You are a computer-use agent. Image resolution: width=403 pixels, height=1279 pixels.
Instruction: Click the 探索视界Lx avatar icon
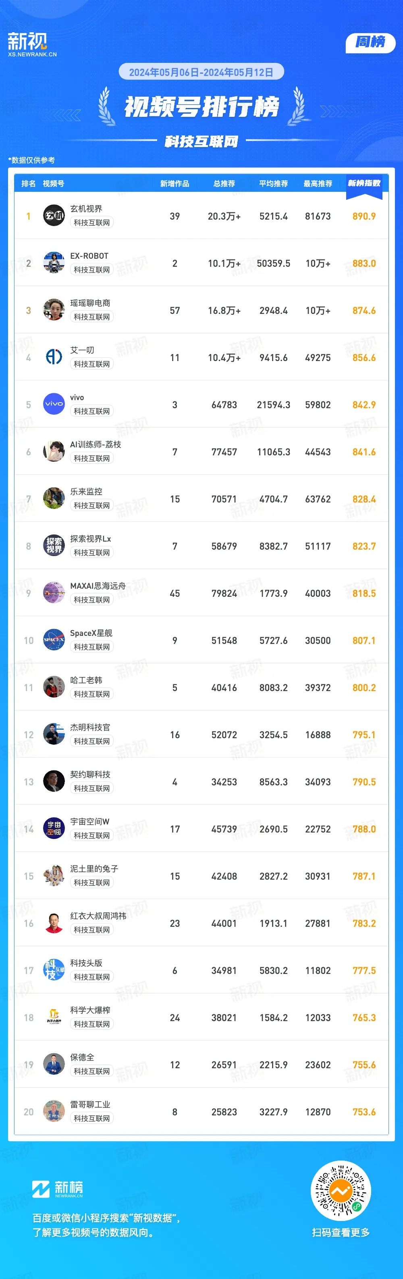pos(54,546)
